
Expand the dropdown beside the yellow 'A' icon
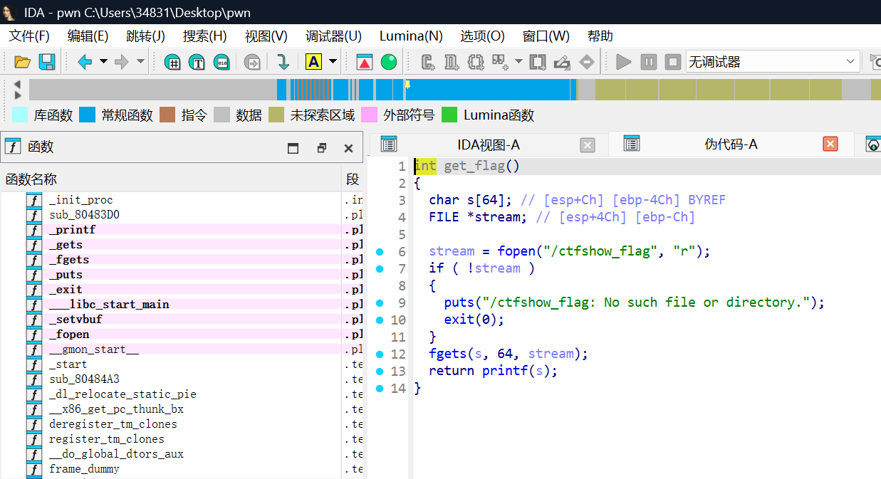333,62
